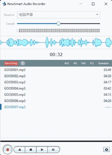Select GOOD006.mp3 in the list
The width and height of the screenshot is (112, 155).
click(56, 101)
